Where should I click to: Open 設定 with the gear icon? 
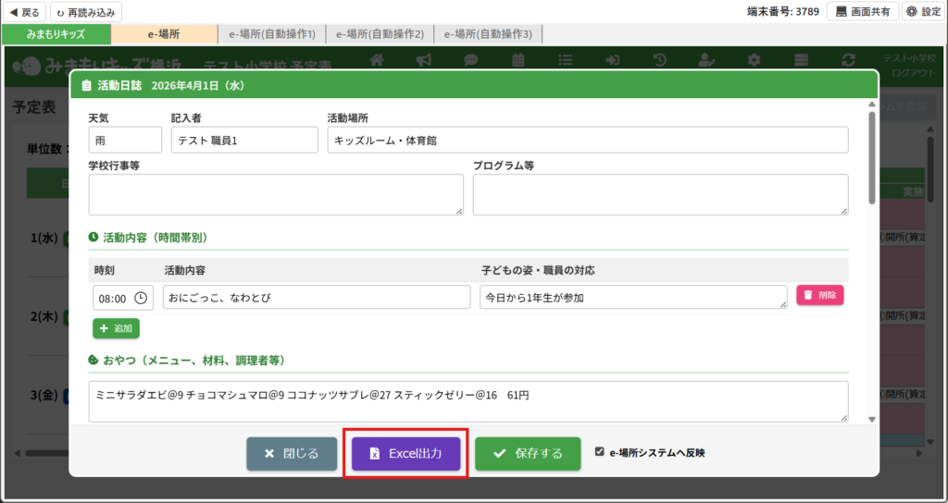(923, 12)
